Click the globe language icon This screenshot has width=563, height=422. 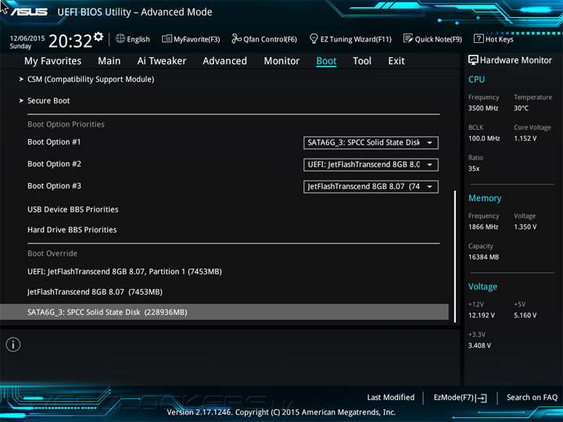coord(120,38)
